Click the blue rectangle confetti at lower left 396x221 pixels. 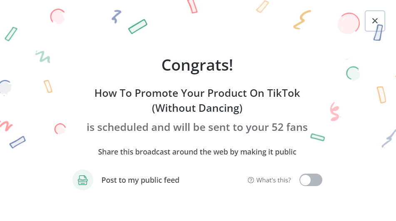click(17, 142)
